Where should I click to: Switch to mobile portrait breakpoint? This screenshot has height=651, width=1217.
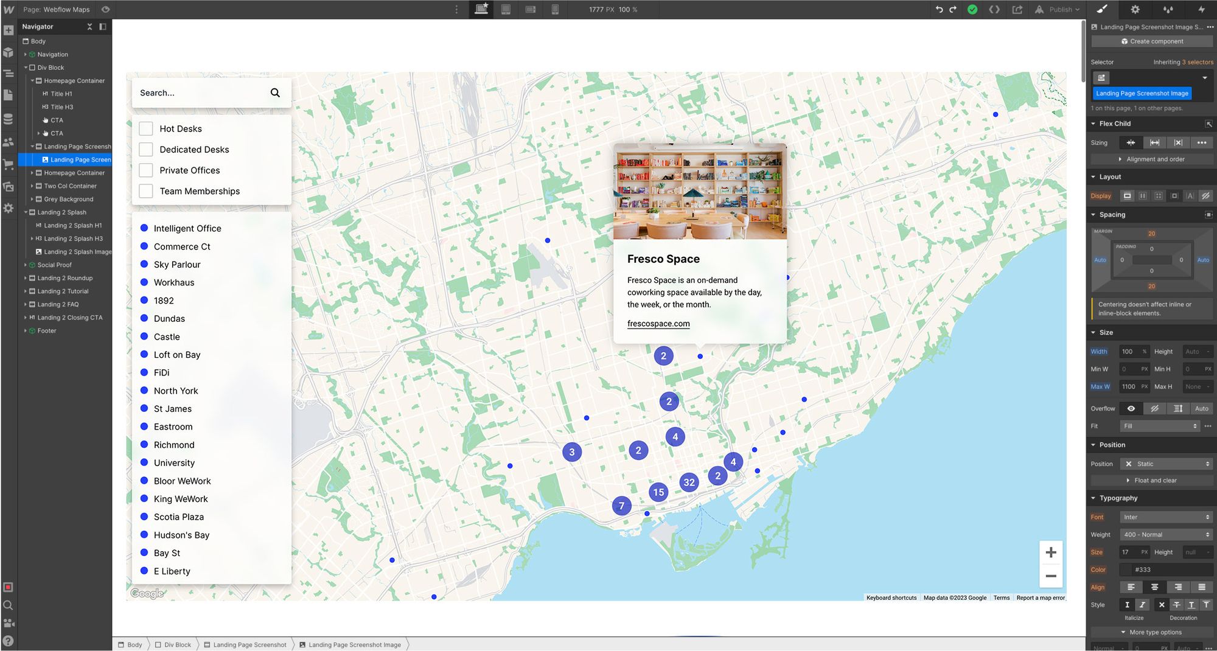click(554, 10)
